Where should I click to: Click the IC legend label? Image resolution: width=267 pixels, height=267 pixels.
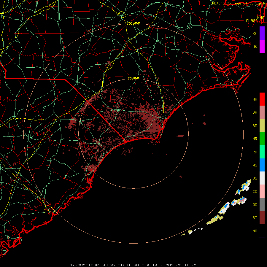coord(255,192)
